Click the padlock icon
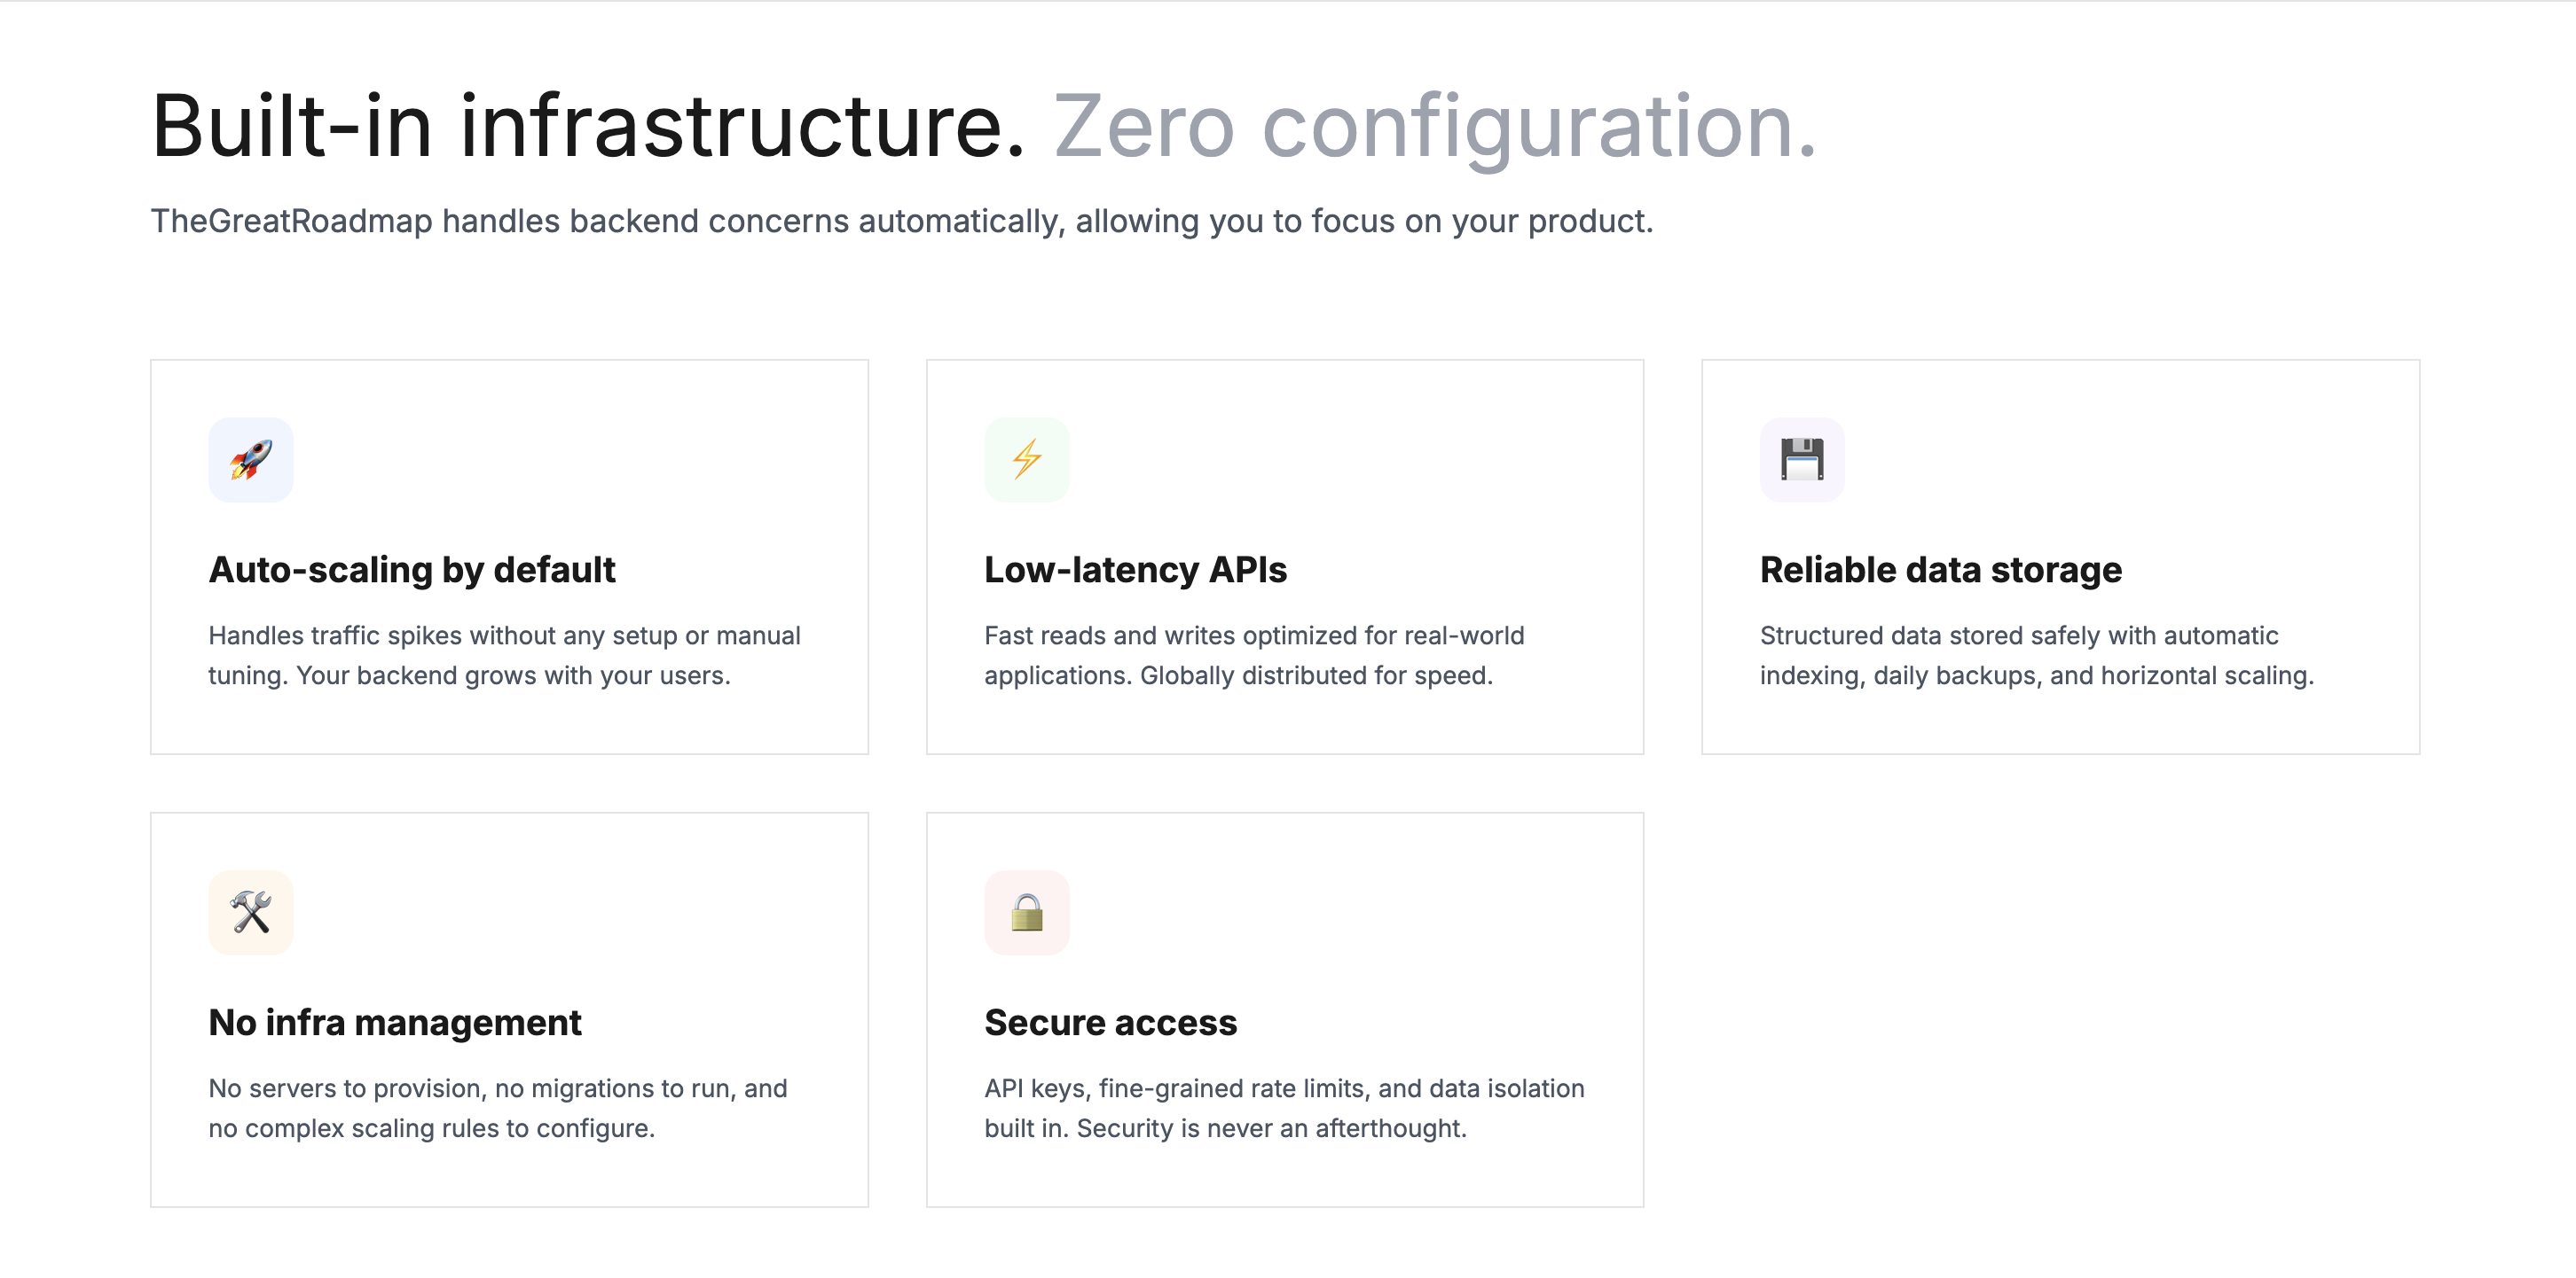 point(1026,912)
